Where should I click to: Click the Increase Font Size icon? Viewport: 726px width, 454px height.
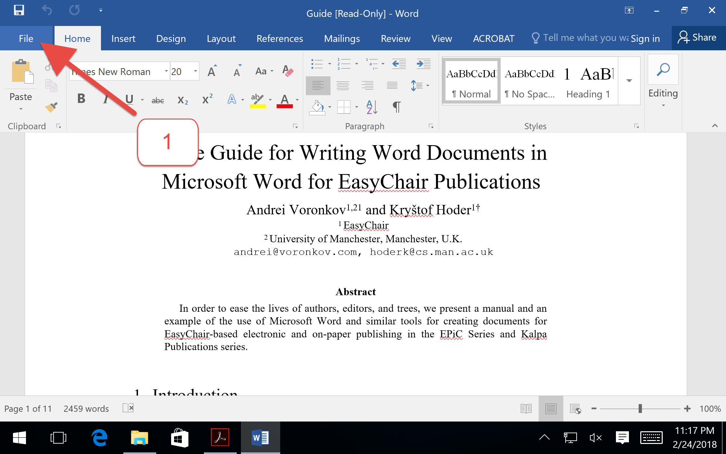pyautogui.click(x=212, y=71)
